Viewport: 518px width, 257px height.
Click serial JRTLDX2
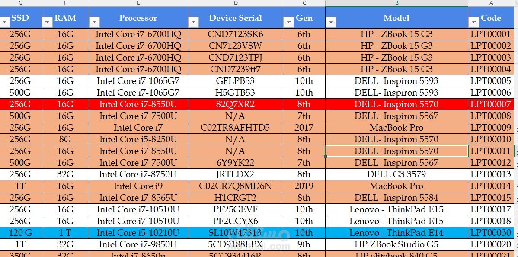(x=236, y=174)
